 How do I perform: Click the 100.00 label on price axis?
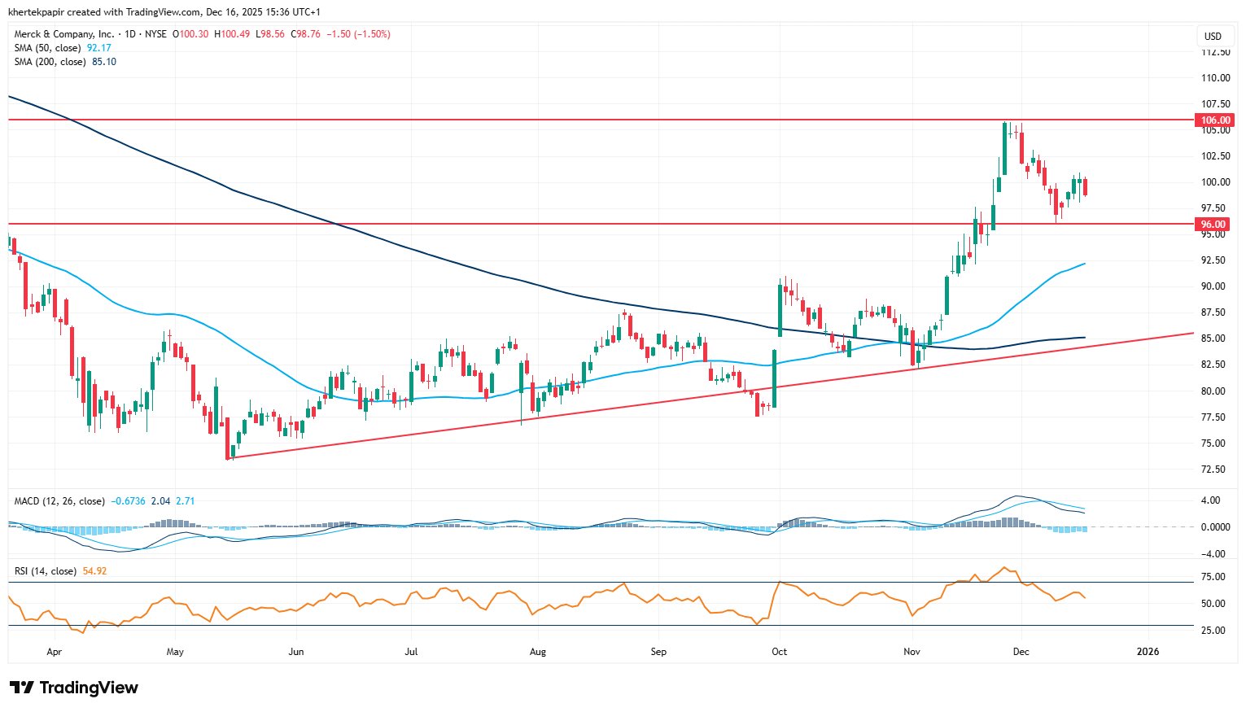coord(1215,182)
